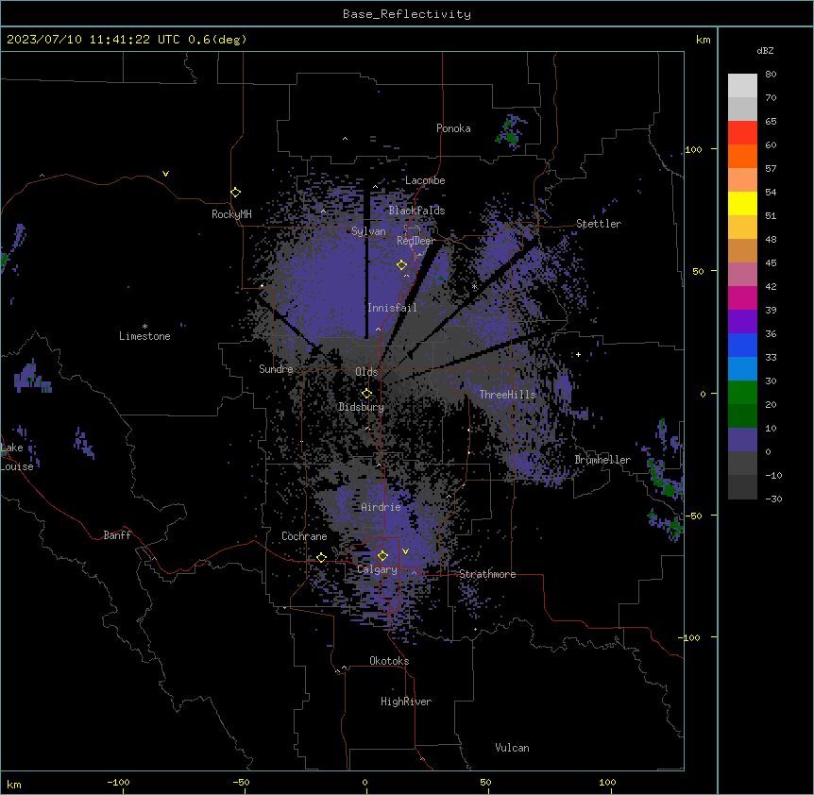Click the 80 value atop the dBZ scale
This screenshot has height=795, width=814.
(x=771, y=75)
